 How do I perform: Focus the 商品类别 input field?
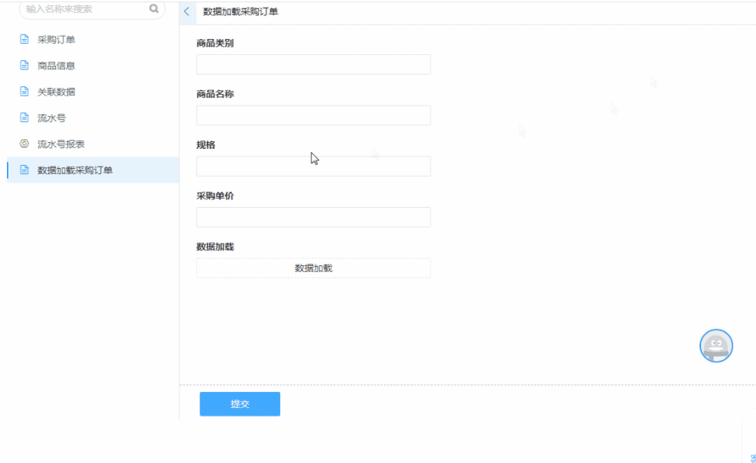point(313,64)
